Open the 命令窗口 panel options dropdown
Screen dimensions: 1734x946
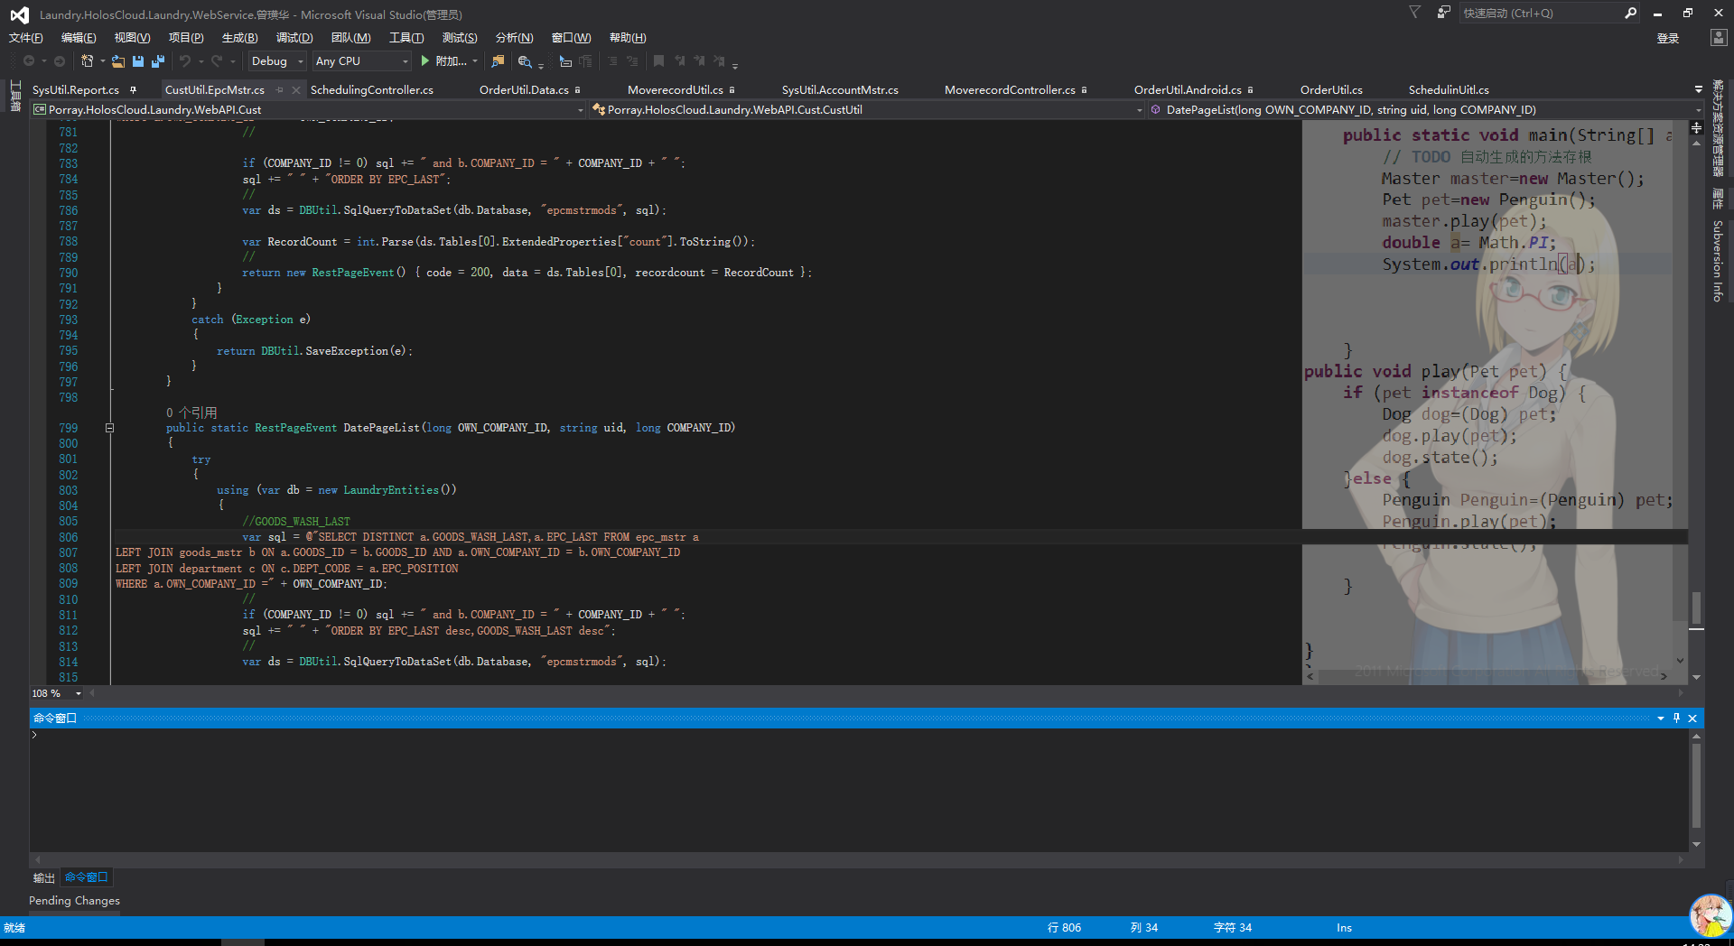click(x=1660, y=719)
